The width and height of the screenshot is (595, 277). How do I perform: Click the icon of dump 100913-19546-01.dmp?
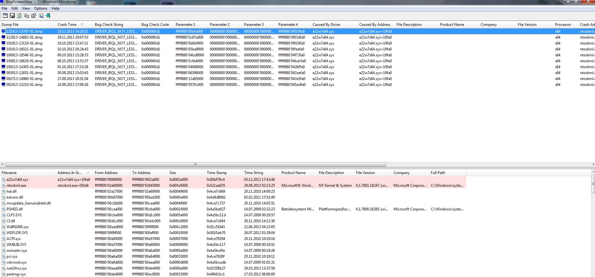tap(3, 55)
